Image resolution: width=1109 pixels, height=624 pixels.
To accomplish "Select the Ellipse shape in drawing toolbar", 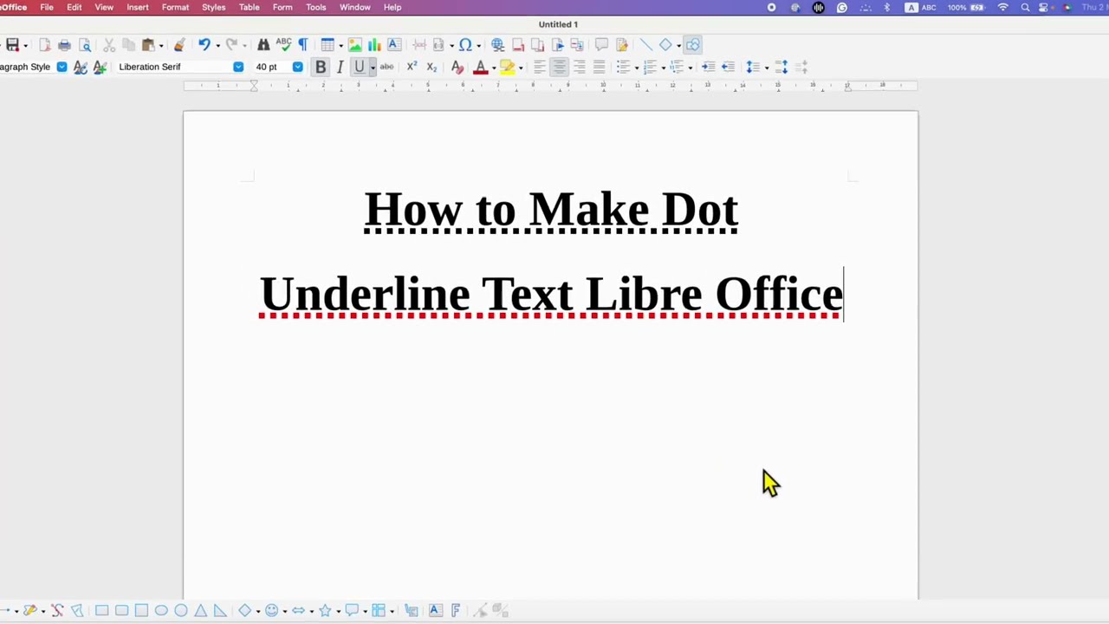I will coord(161,611).
